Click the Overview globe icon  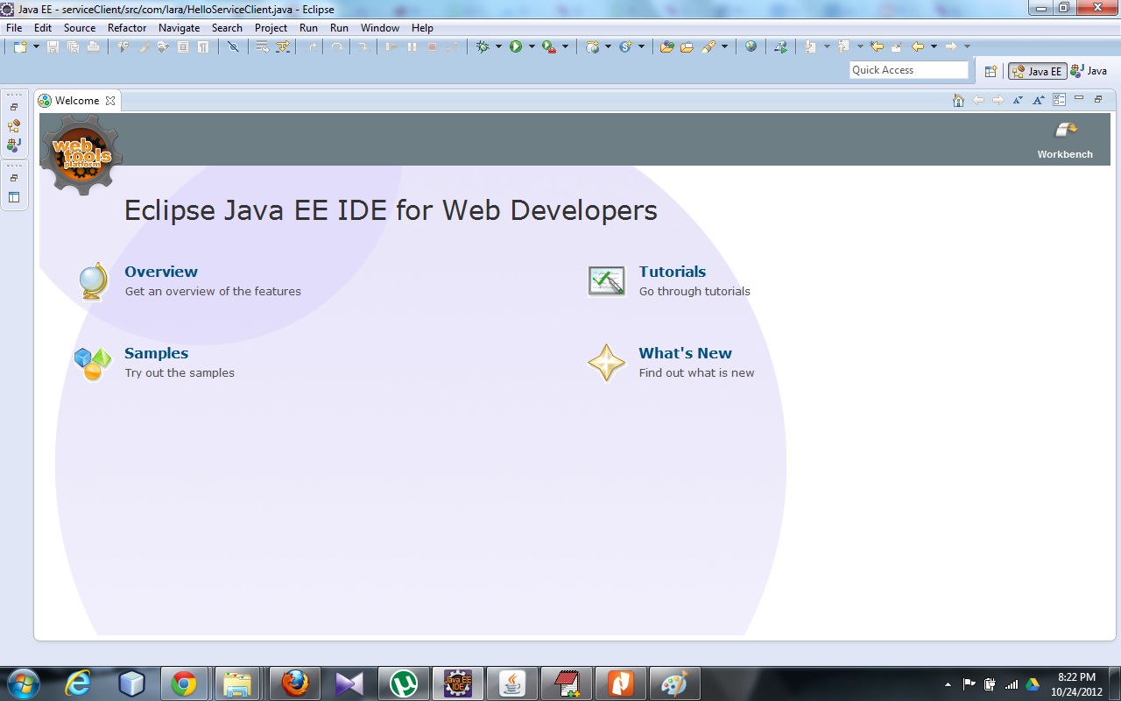93,281
